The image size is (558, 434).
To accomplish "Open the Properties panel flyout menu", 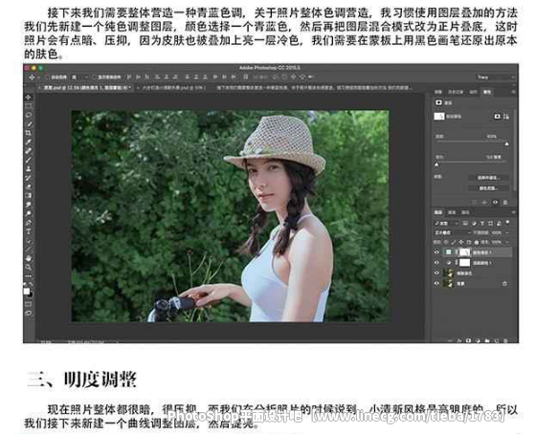I will pos(513,92).
